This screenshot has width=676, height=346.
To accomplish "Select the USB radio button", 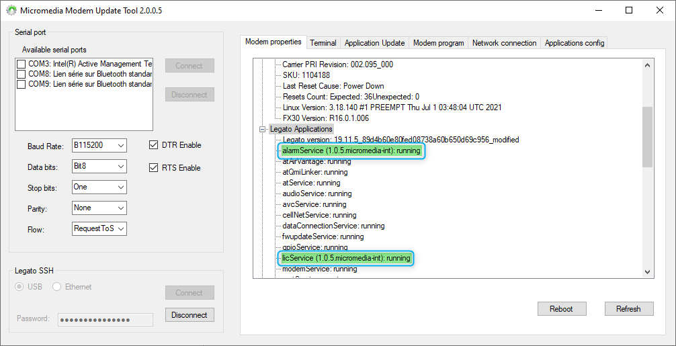I will point(19,286).
